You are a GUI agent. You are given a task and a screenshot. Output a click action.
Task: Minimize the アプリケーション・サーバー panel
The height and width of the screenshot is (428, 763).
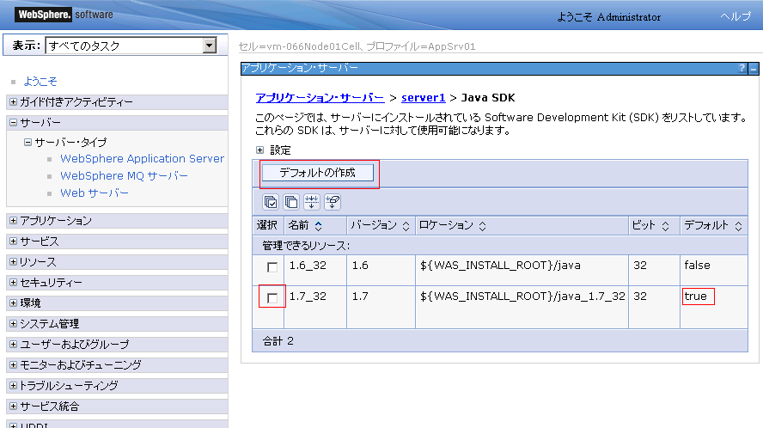tap(754, 68)
